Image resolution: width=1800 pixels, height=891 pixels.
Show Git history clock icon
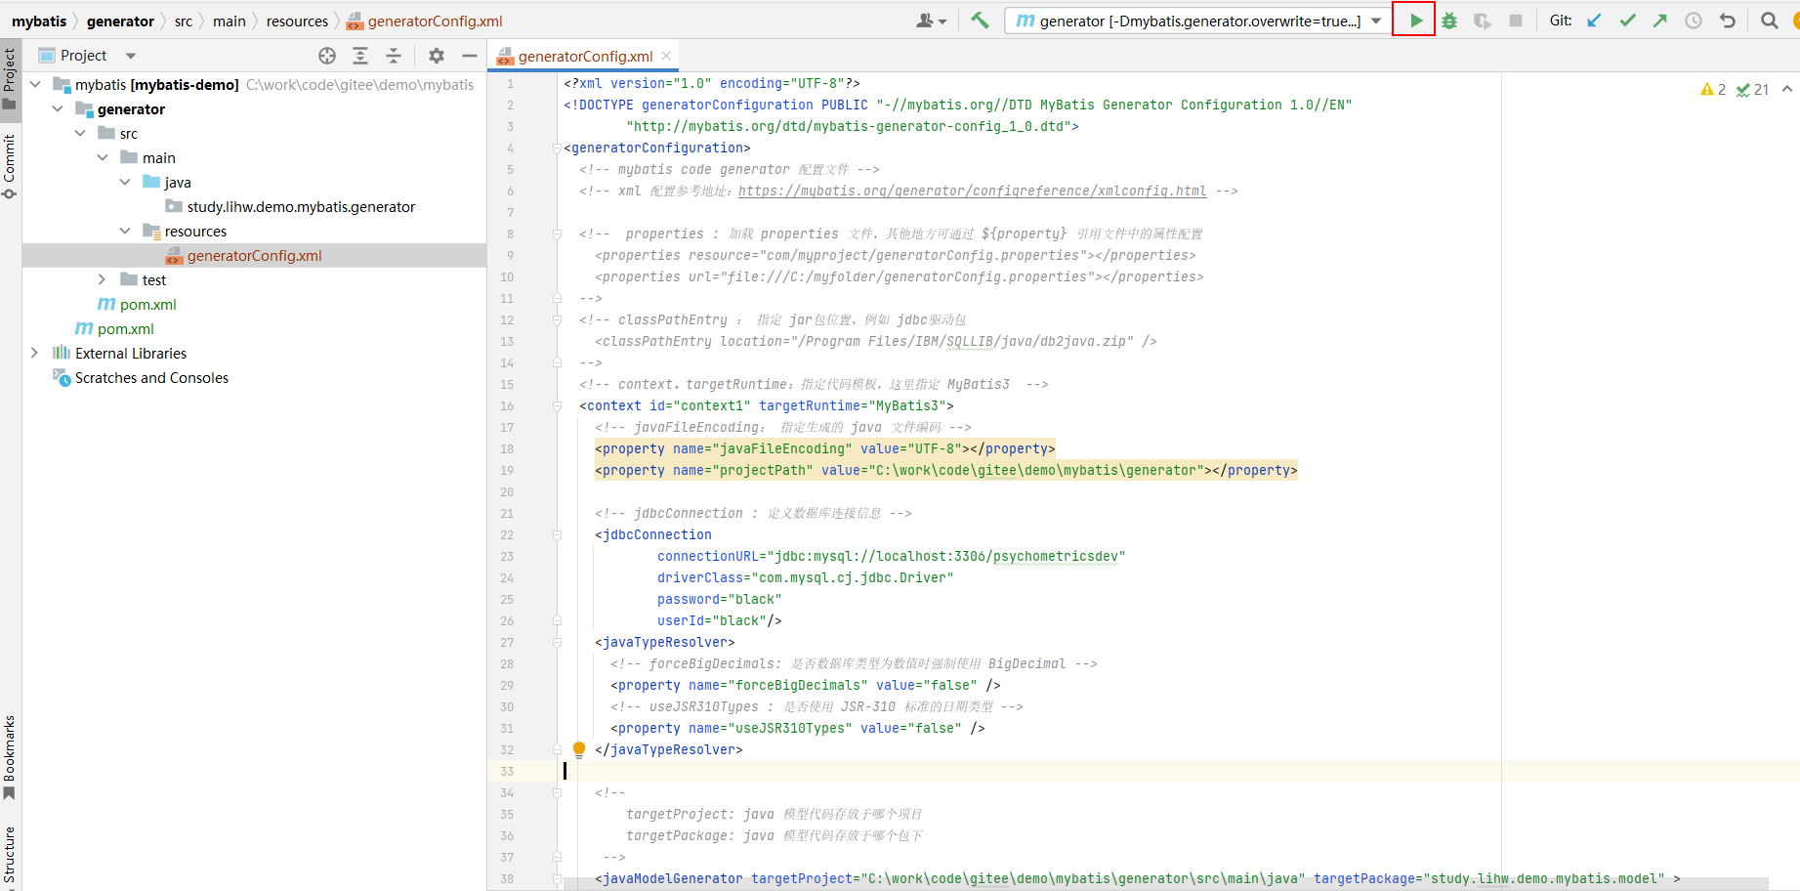[1694, 21]
